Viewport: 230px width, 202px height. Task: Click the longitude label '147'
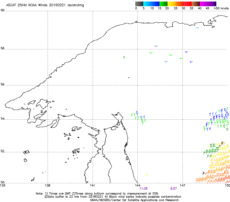tap(182, 186)
